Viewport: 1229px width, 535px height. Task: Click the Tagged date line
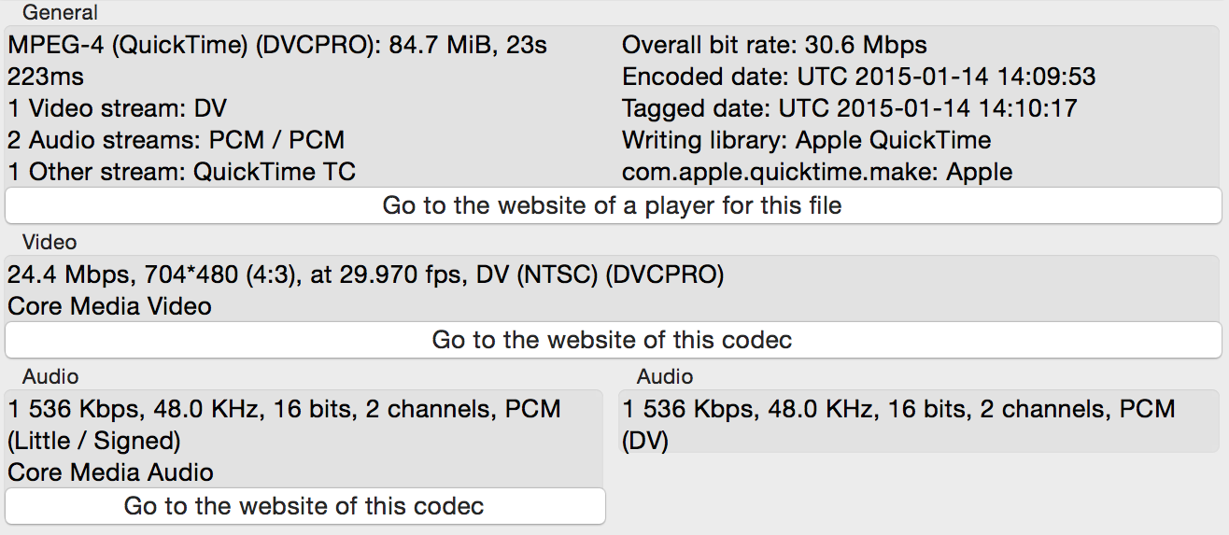click(x=849, y=108)
